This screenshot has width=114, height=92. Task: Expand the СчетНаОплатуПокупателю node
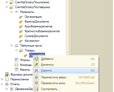[7, 2]
